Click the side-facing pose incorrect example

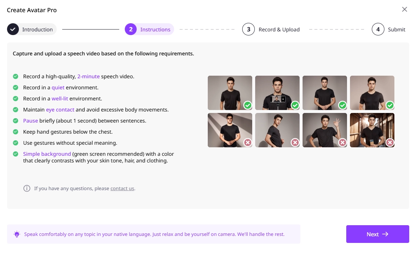[x=277, y=130]
